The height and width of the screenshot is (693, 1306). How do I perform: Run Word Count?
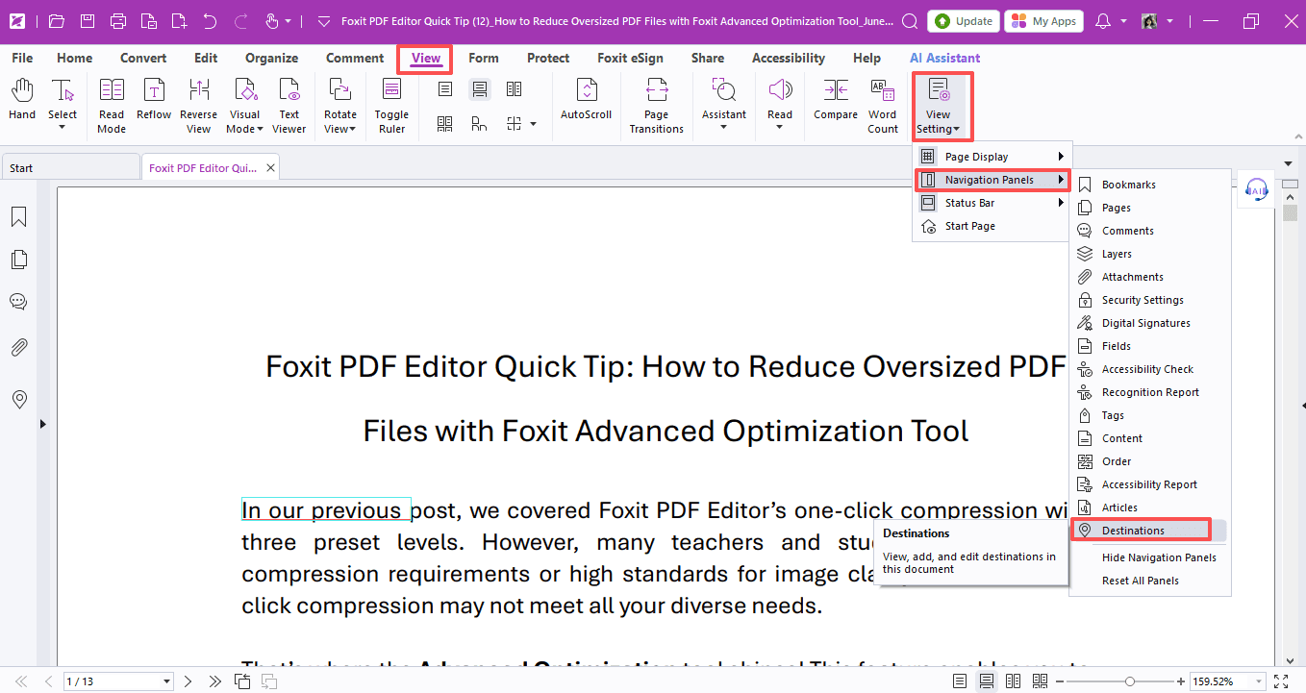point(883,106)
